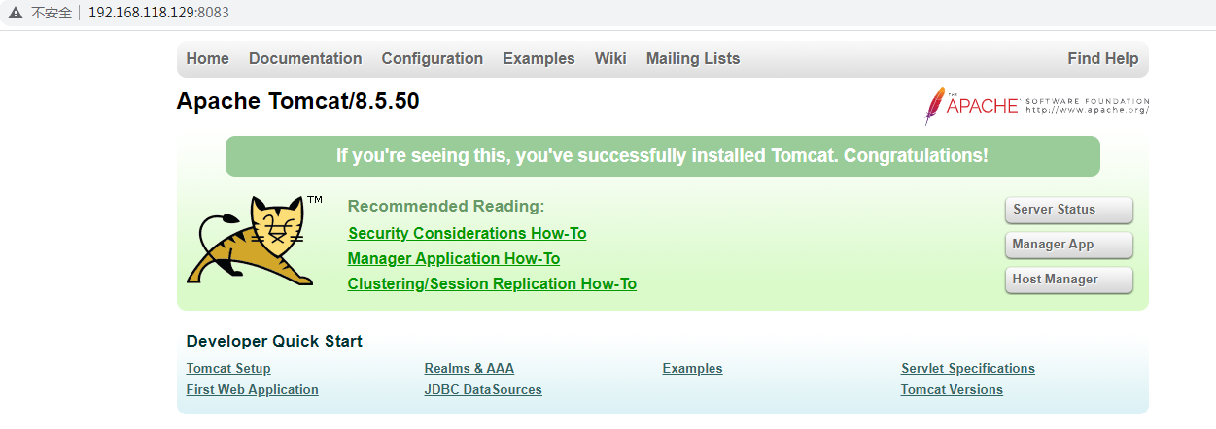Visit the Wiki navigation link
This screenshot has height=429, width=1216.
(610, 59)
